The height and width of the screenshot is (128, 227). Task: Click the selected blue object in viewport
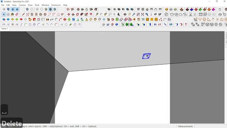pyautogui.click(x=146, y=56)
